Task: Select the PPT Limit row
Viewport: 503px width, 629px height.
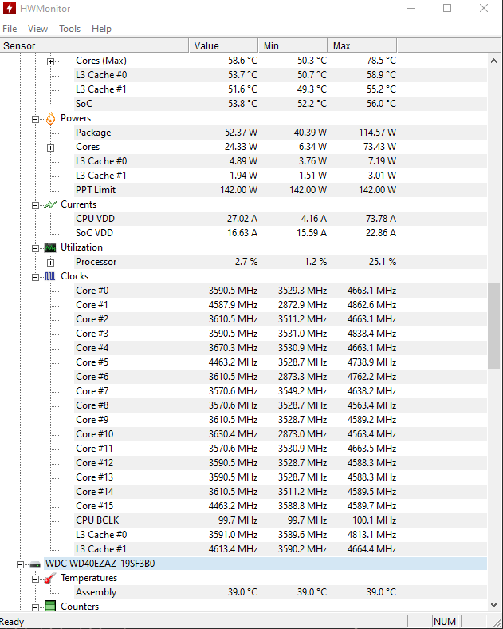Action: coord(281,190)
